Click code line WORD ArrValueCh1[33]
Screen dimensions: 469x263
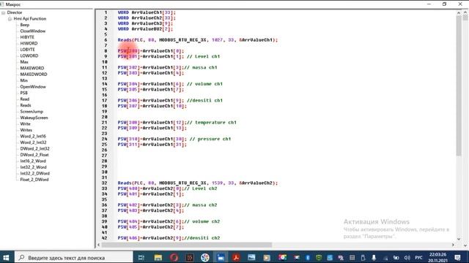[147, 12]
